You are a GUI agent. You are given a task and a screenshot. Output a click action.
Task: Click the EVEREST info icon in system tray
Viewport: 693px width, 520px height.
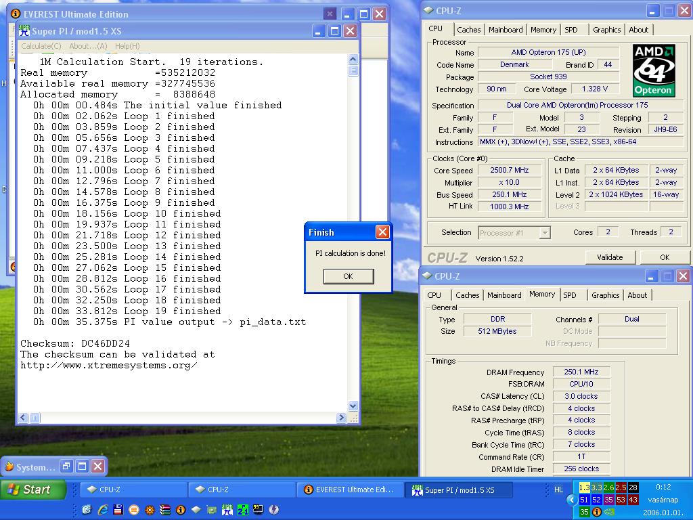point(597,512)
